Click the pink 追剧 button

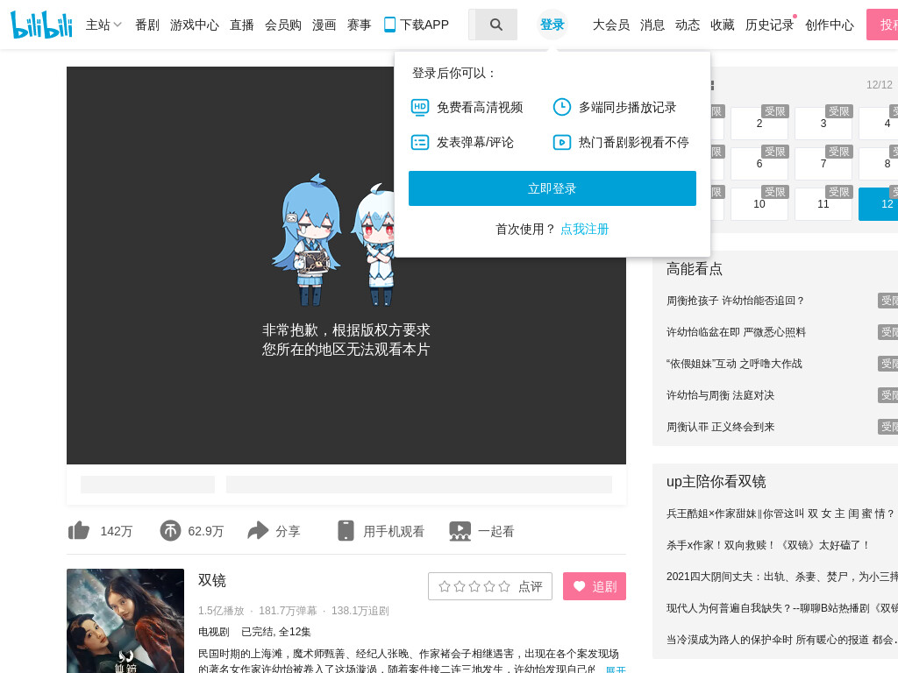[x=595, y=586]
